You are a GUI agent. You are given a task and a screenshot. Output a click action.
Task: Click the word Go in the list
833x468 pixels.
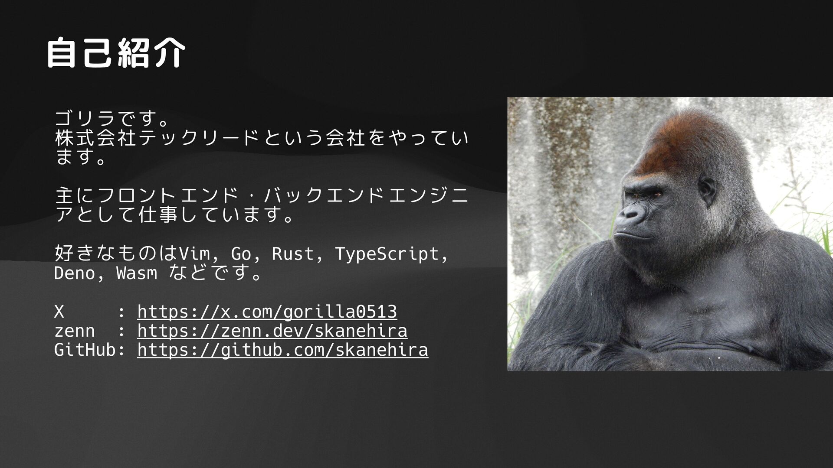tap(241, 254)
